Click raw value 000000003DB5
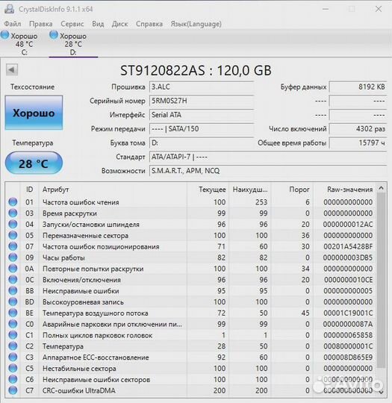Screen dimensions: 392x403 348,257
